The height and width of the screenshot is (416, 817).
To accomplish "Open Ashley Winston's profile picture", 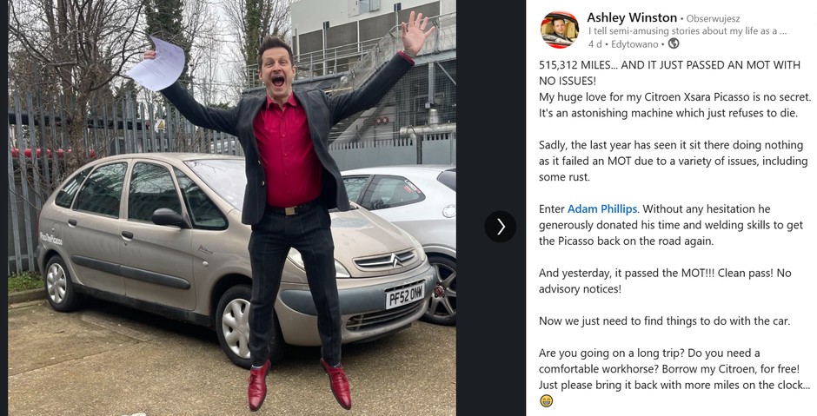I will click(560, 30).
